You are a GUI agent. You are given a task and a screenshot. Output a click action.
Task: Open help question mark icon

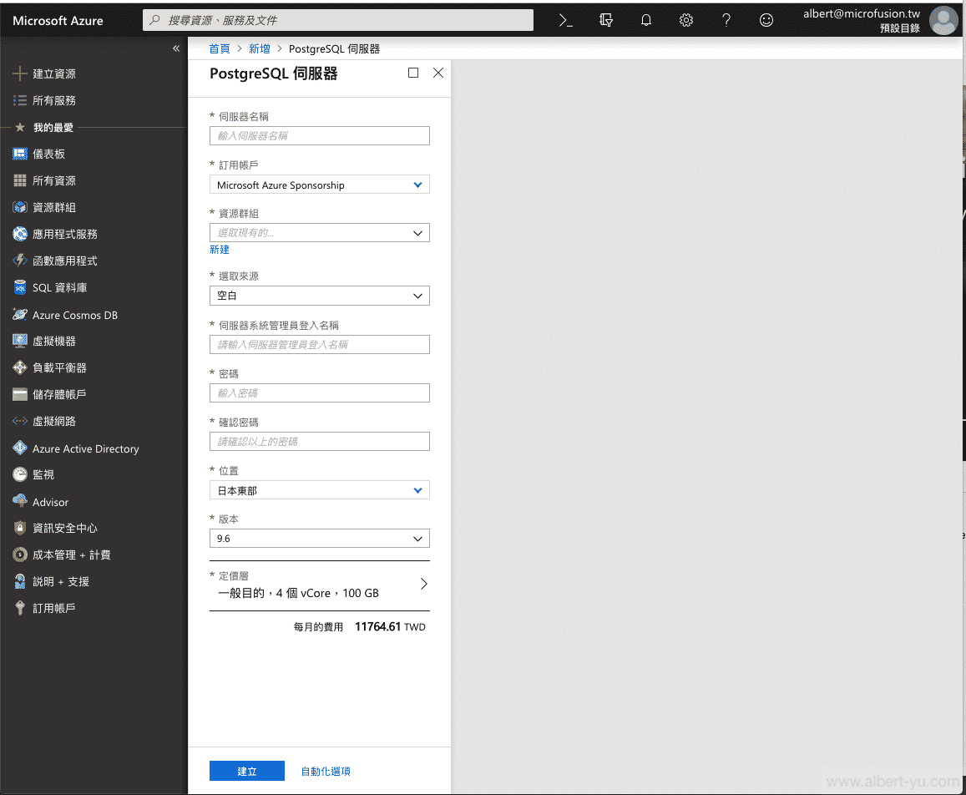(x=726, y=20)
